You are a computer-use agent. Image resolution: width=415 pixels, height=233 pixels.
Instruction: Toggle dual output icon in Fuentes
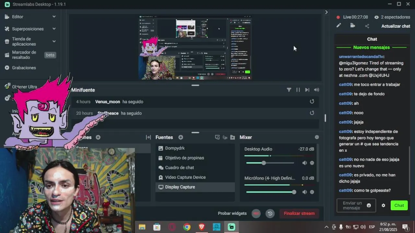217,137
